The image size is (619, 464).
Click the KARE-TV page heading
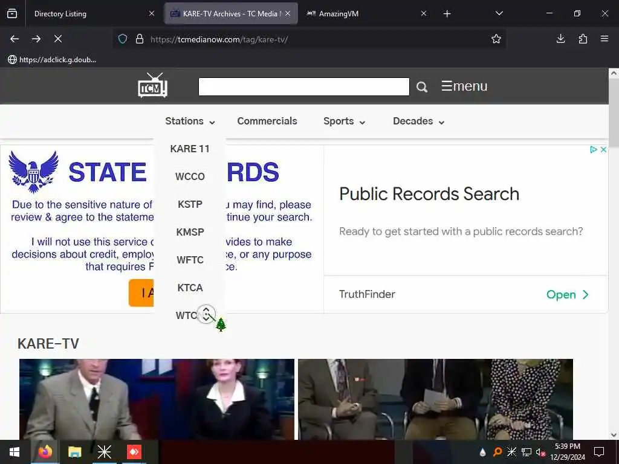tap(48, 343)
